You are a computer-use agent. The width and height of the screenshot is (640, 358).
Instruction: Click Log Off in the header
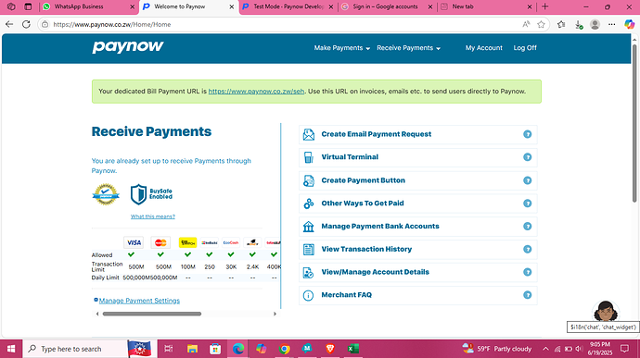click(525, 48)
